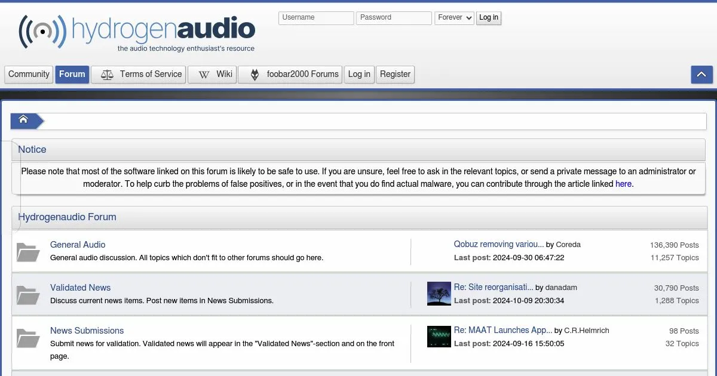Open the 'Re: MAAT Launches App...' post
Viewport: 717px width, 376px height.
click(x=503, y=330)
